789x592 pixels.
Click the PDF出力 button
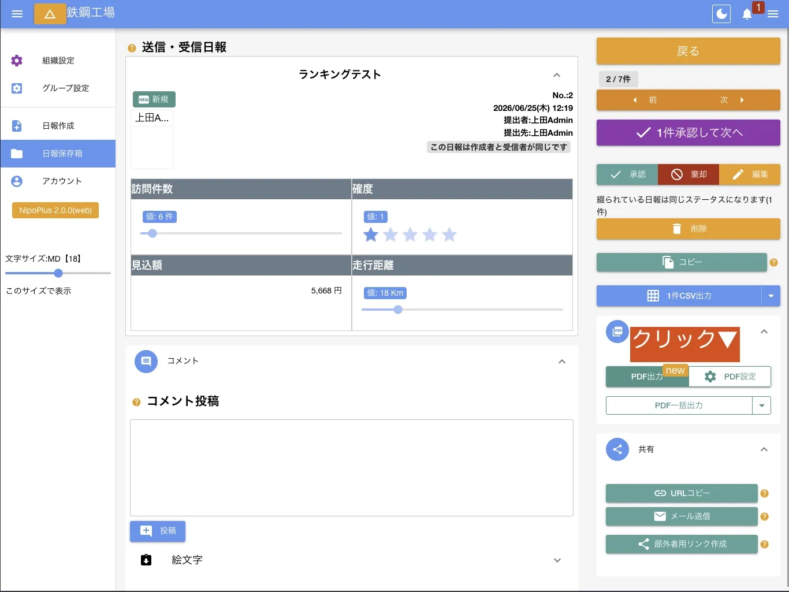tap(647, 377)
